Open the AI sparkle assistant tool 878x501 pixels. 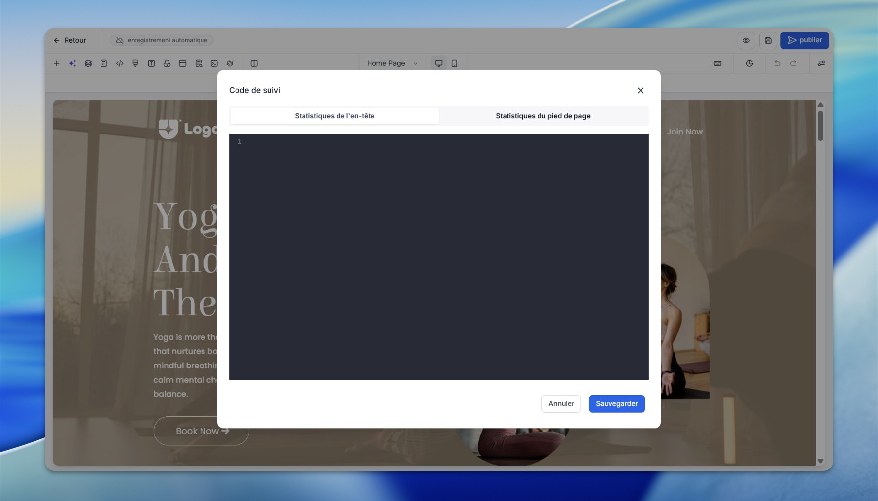[72, 63]
